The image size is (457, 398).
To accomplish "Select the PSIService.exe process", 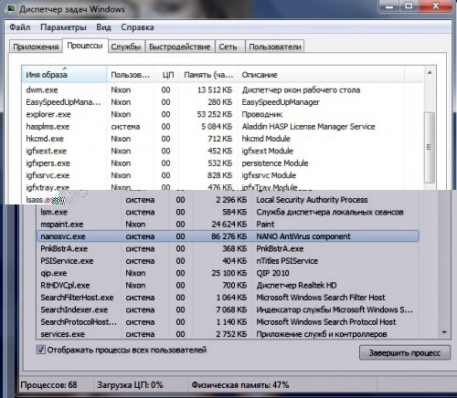I will [228, 261].
